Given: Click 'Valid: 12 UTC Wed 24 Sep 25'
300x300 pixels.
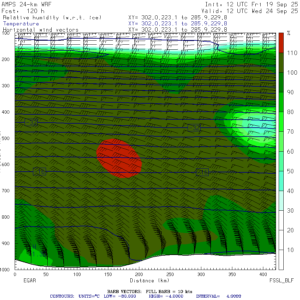Looking at the screenshot, I should tap(250, 11).
